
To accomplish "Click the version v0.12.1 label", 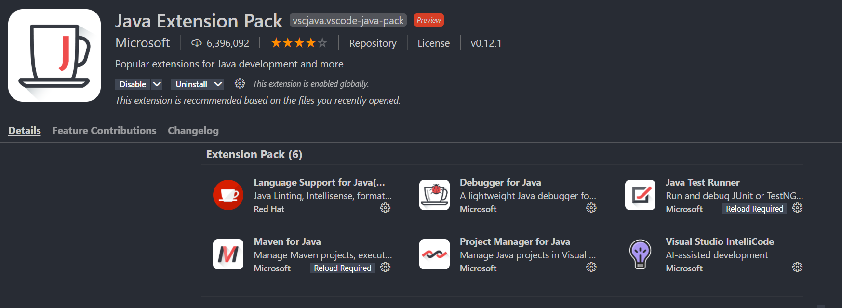I will tap(486, 43).
